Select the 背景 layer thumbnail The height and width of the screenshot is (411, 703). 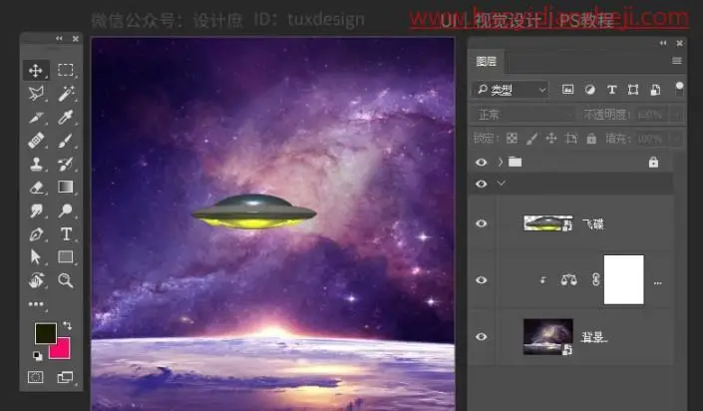pos(547,336)
